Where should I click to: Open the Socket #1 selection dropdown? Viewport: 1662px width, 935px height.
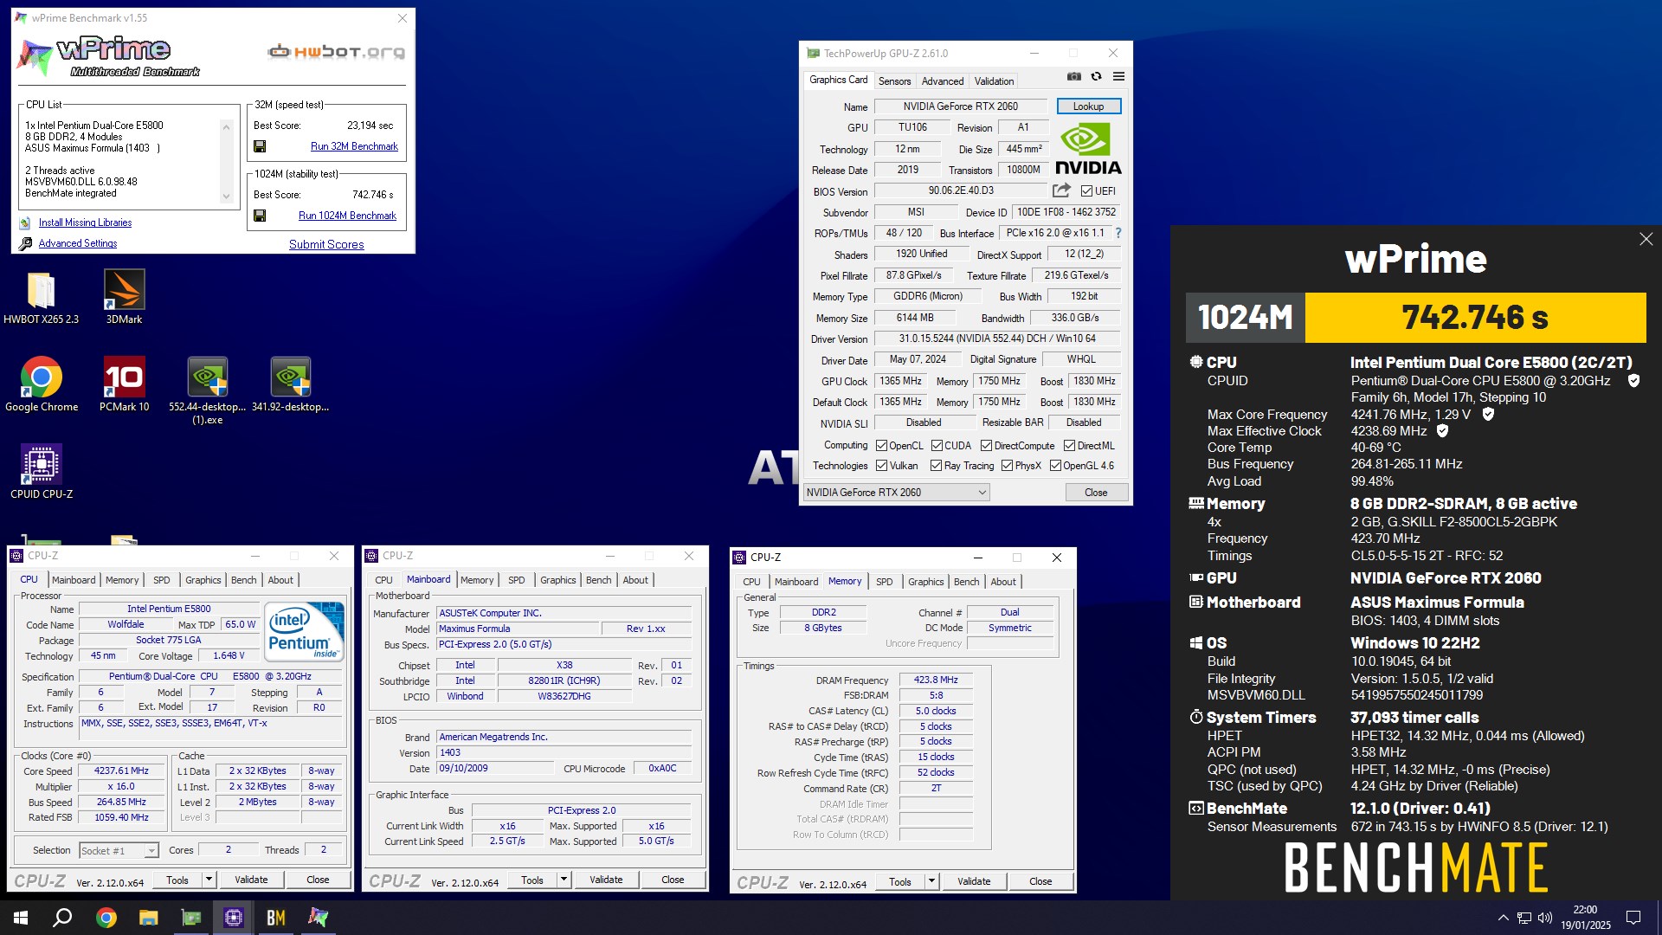pos(119,851)
